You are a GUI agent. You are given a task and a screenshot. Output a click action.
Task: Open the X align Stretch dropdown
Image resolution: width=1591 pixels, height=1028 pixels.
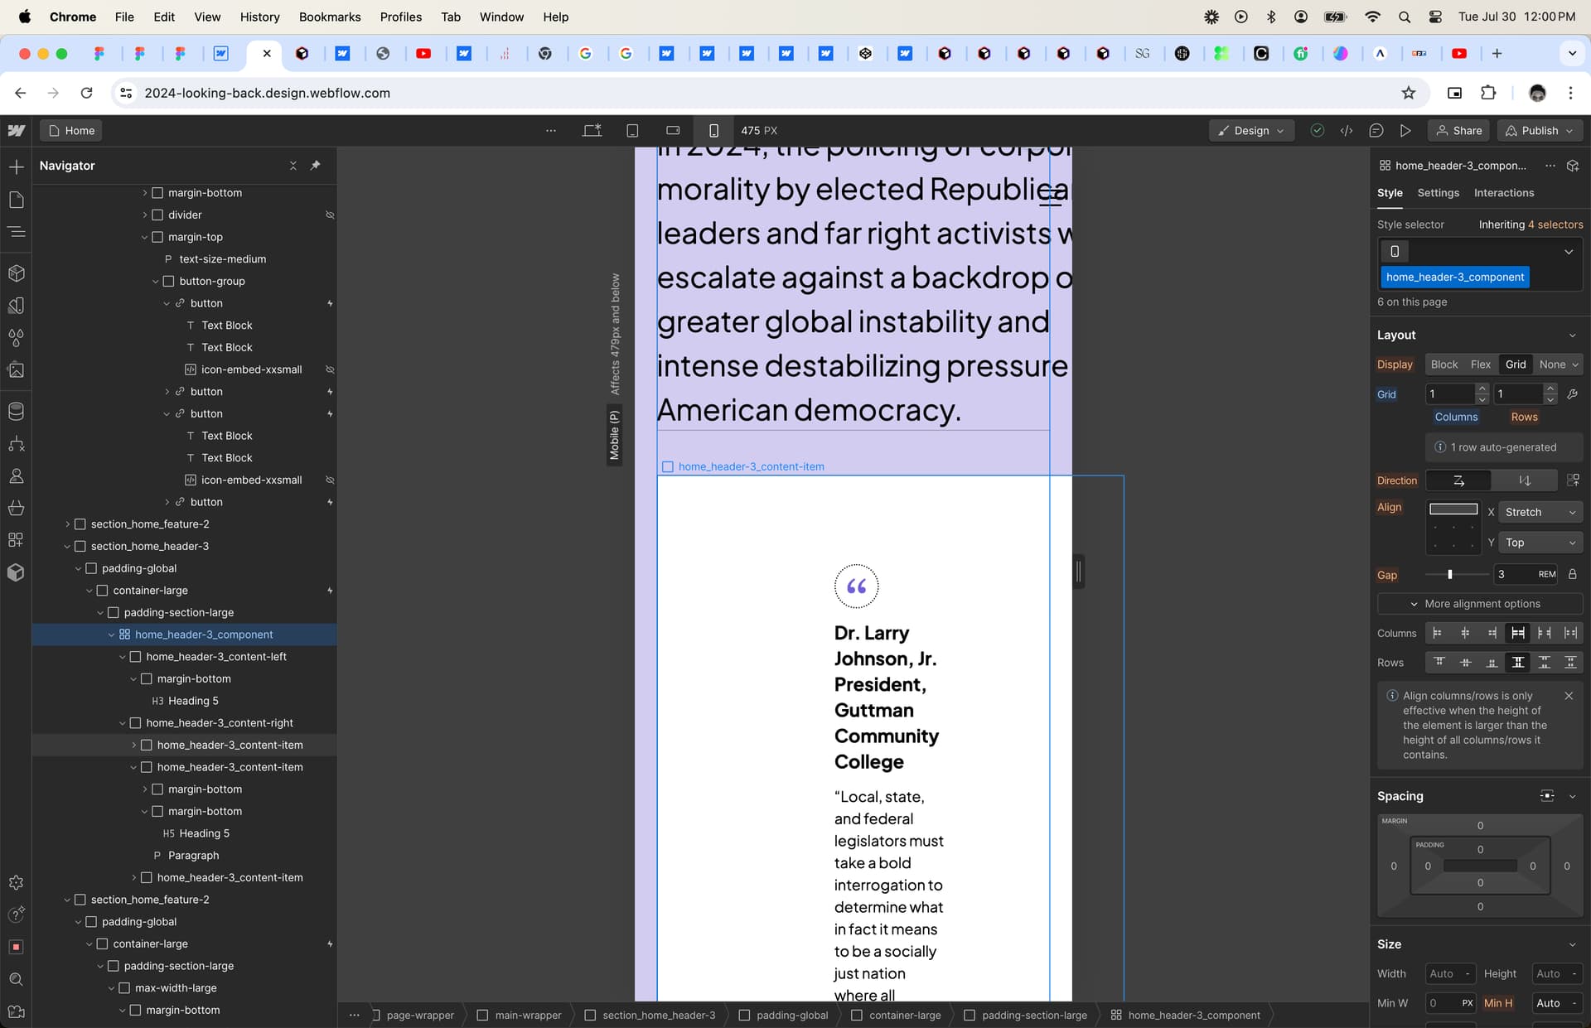pyautogui.click(x=1540, y=512)
